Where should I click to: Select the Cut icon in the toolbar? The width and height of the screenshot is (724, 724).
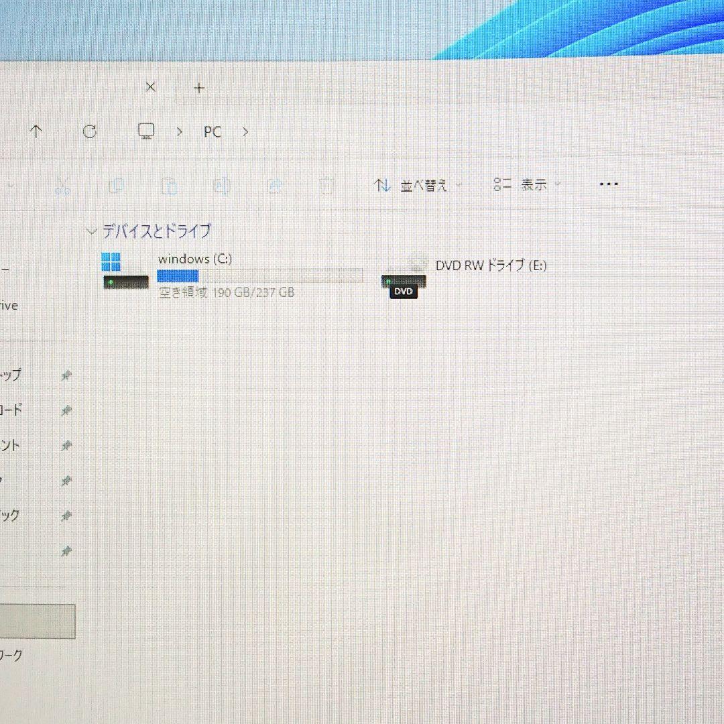(62, 185)
